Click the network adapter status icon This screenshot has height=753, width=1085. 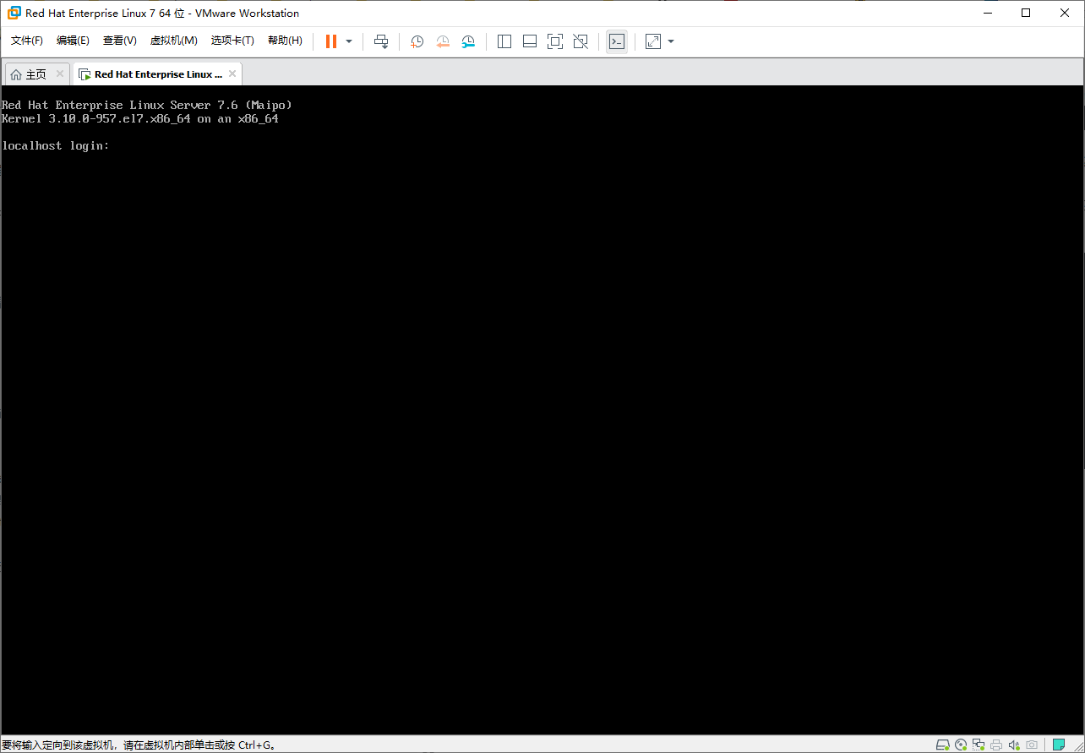[979, 745]
